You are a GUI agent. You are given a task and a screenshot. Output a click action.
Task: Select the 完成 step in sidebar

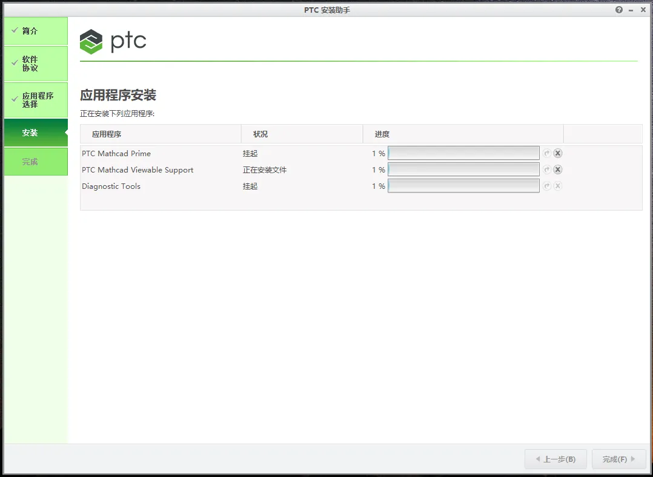[x=36, y=162]
